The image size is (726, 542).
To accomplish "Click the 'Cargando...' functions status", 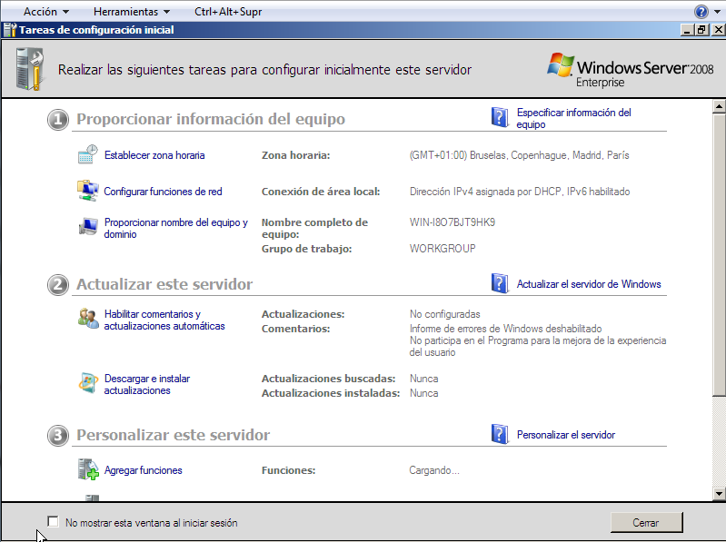I will tap(433, 470).
